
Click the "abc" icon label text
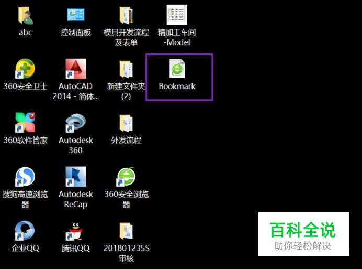(25, 32)
